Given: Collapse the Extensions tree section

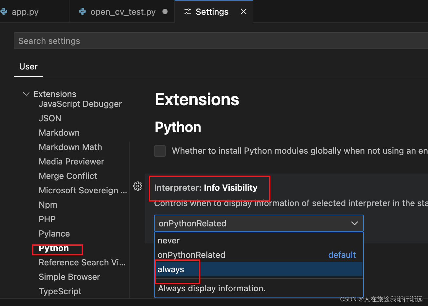Looking at the screenshot, I should coord(26,94).
